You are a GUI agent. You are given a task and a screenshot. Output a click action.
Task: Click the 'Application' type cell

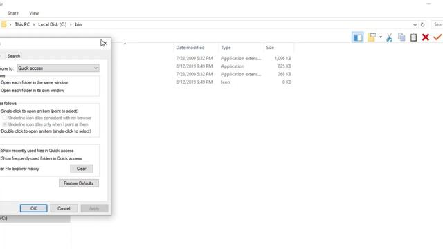click(x=233, y=66)
